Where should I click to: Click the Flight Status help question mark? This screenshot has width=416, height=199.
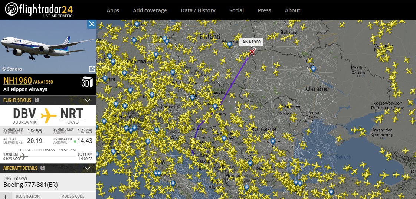pyautogui.click(x=37, y=100)
